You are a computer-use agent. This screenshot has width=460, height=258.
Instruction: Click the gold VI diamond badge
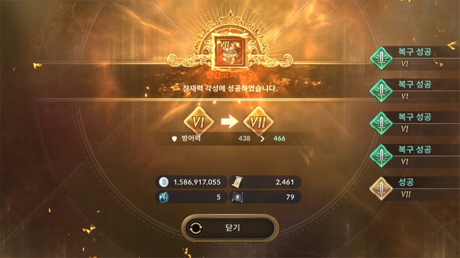(x=198, y=121)
